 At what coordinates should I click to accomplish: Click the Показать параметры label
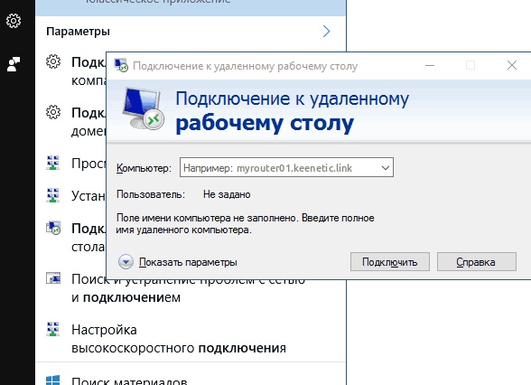tap(188, 262)
